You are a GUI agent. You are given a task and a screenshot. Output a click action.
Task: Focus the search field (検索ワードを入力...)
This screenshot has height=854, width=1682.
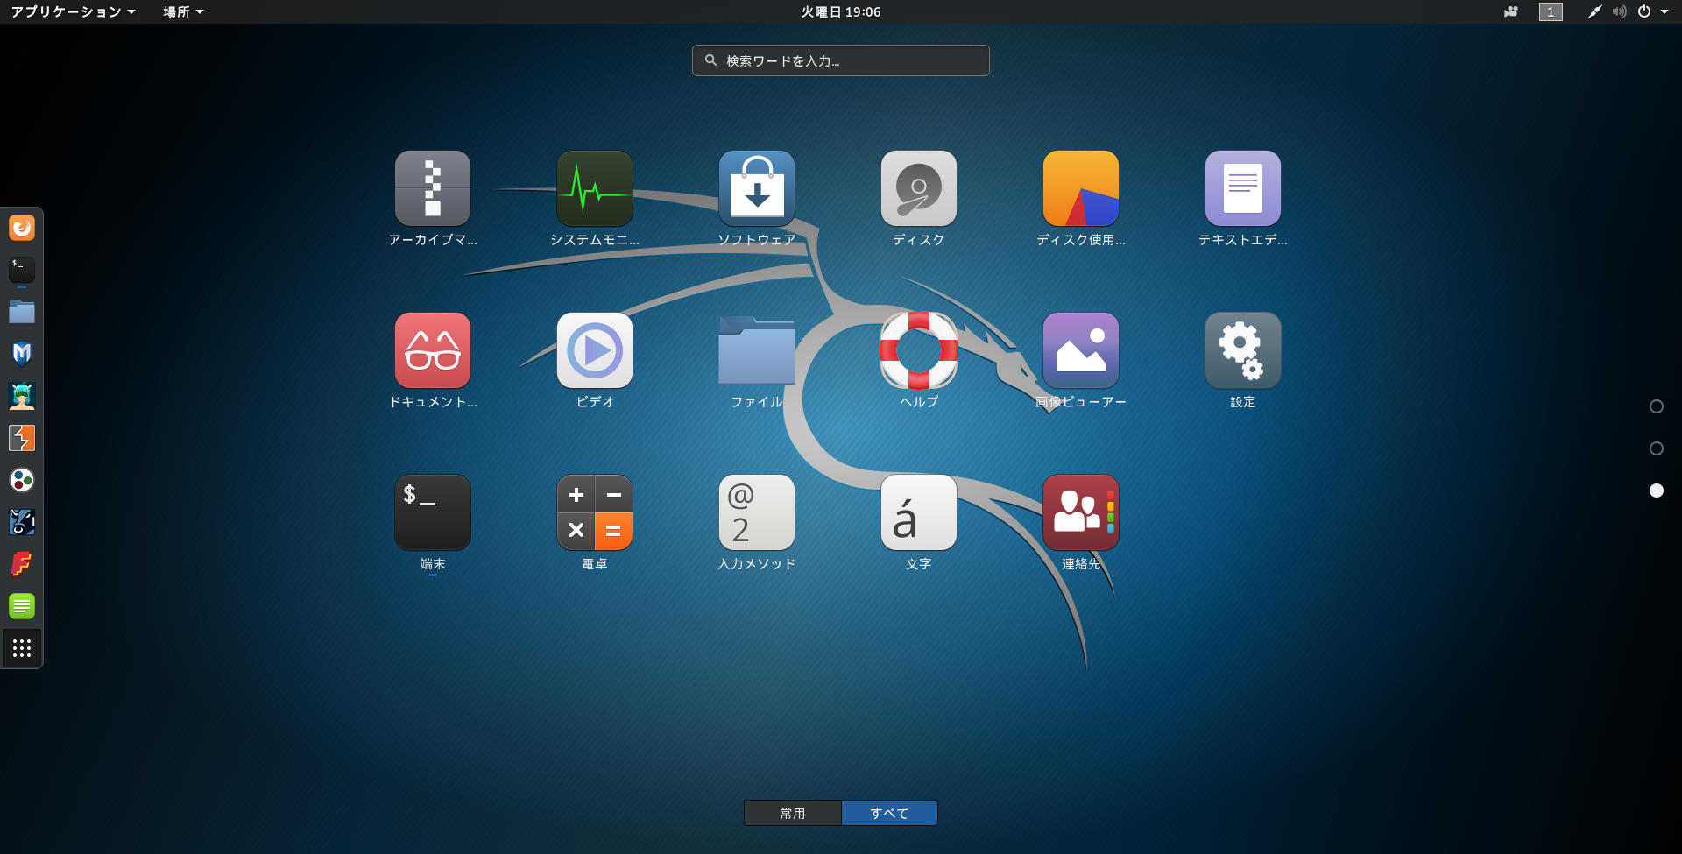pos(841,60)
